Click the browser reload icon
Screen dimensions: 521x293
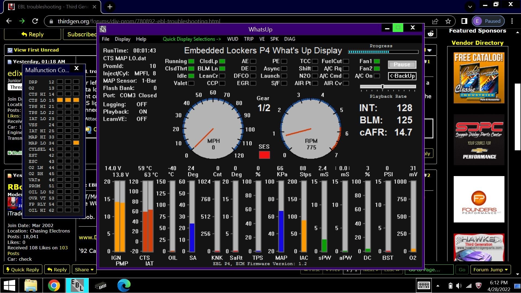(35, 21)
